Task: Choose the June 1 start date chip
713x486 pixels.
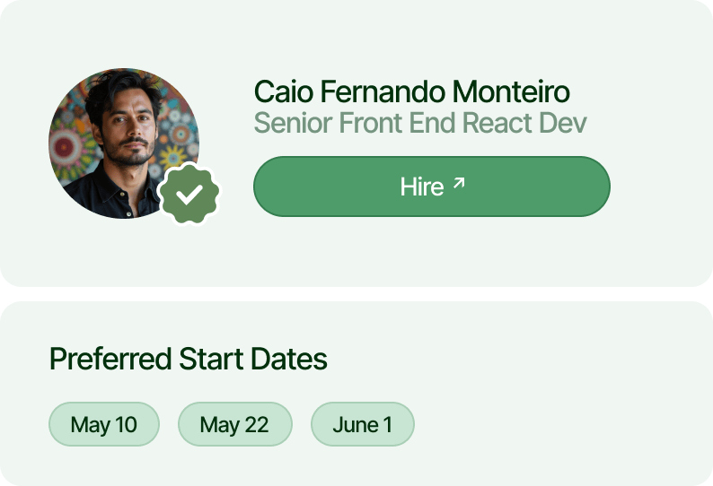Action: 363,424
